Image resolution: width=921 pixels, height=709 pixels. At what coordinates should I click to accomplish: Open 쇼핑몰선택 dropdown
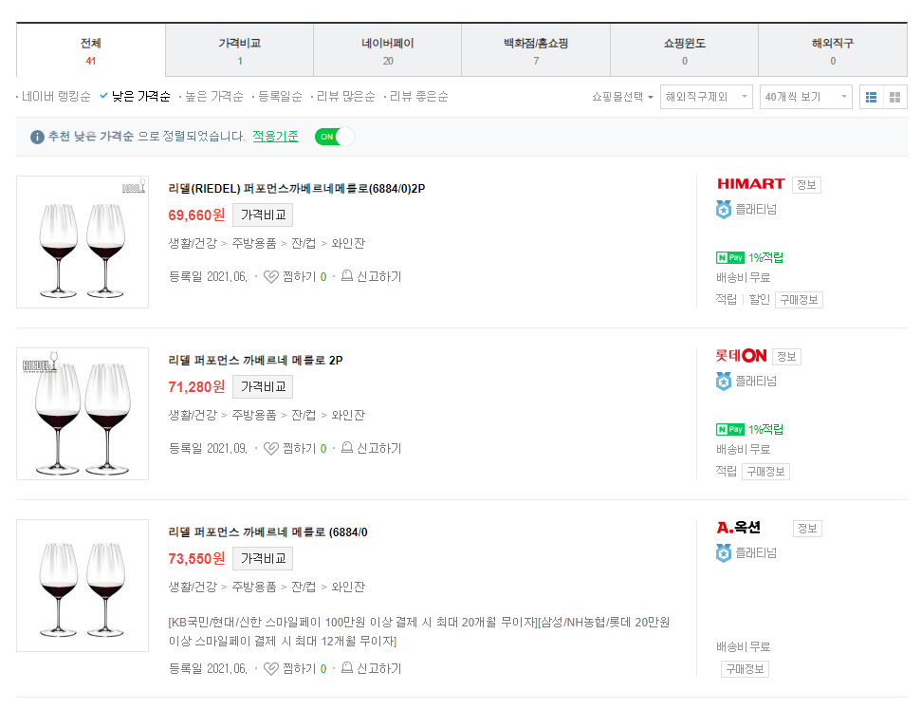pos(622,97)
